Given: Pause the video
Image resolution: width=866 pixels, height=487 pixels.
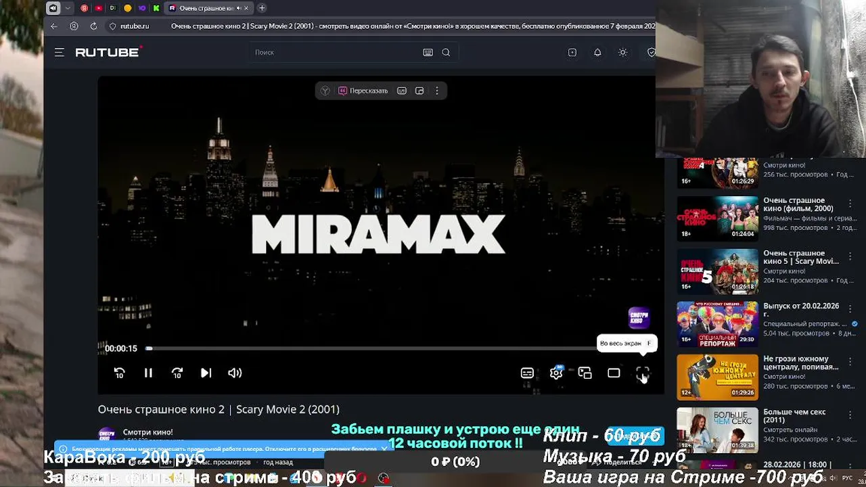Looking at the screenshot, I should (148, 373).
